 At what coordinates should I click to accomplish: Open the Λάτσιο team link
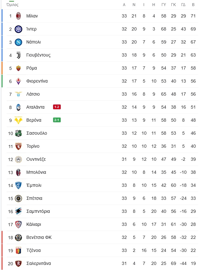click(33, 94)
